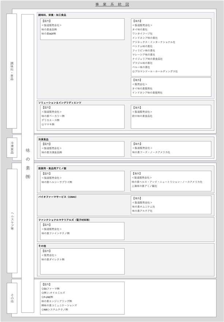Click the heading バイオファーマサービス(CDMO)
Image resolution: width=224 pixels, height=322 pixels.
[58, 197]
